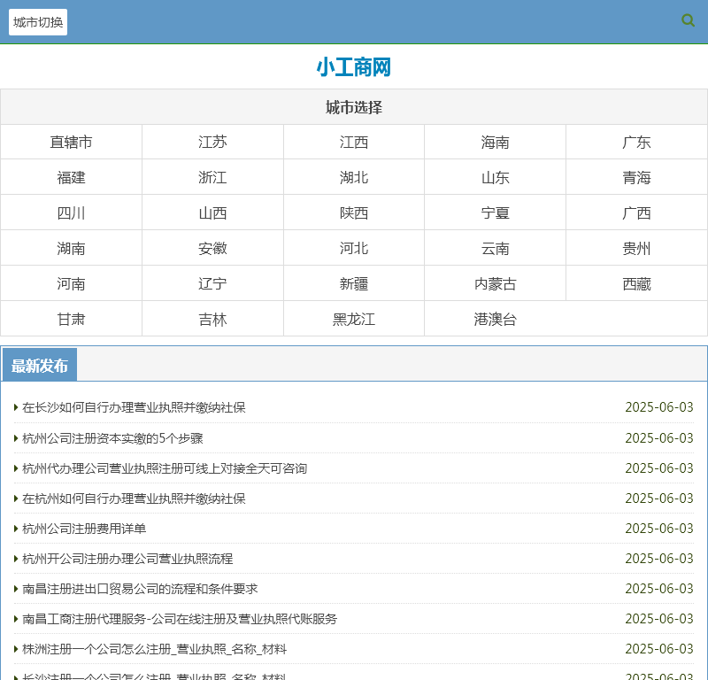Image resolution: width=708 pixels, height=680 pixels.
Task: Open article 杭州公司注册资本实缴的5个步骤
Action: tap(112, 438)
